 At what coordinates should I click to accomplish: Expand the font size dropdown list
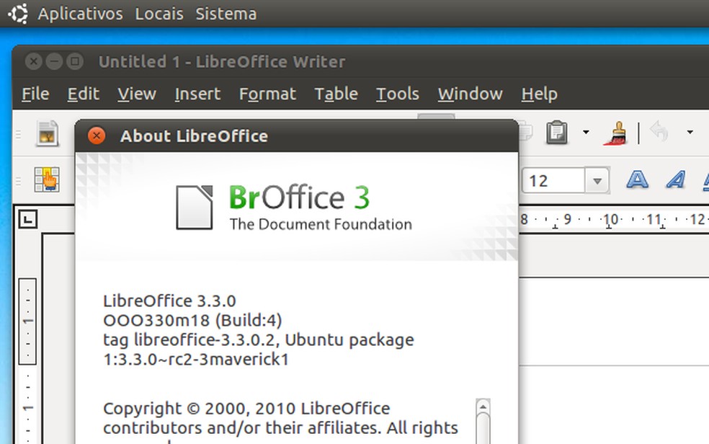(597, 180)
